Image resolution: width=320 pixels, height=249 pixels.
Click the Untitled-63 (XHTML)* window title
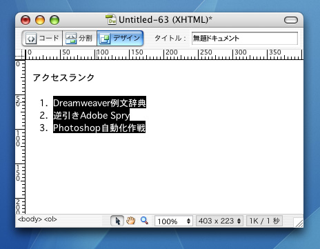[166, 20]
